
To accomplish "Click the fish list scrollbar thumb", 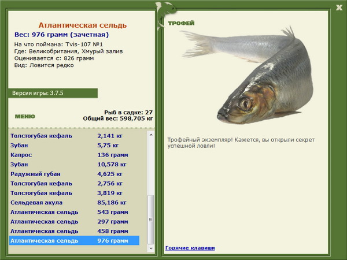I will (151, 220).
